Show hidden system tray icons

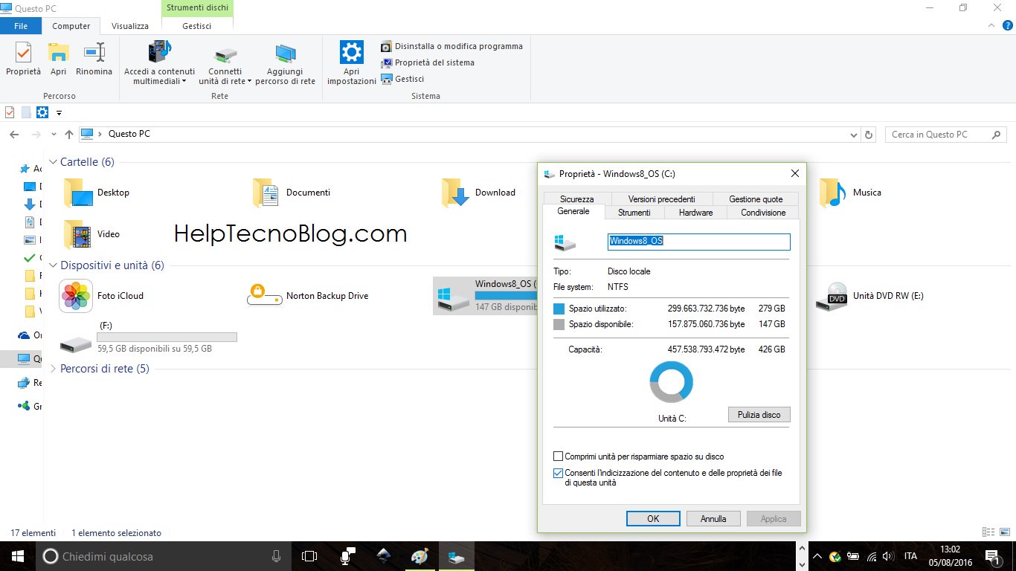click(817, 556)
